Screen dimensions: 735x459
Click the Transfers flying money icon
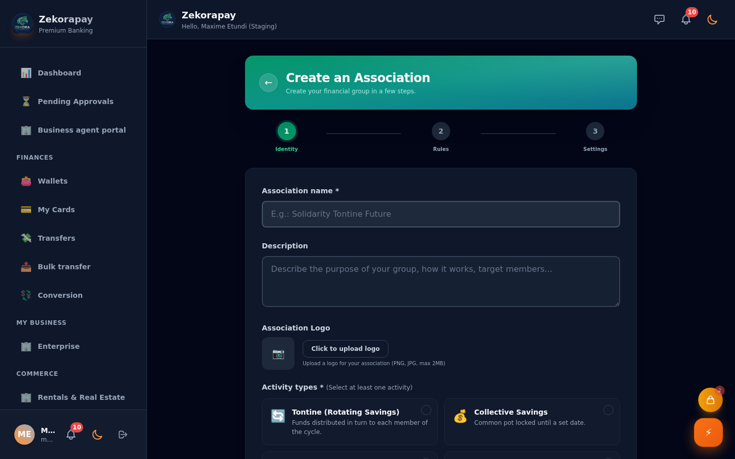pyautogui.click(x=26, y=238)
